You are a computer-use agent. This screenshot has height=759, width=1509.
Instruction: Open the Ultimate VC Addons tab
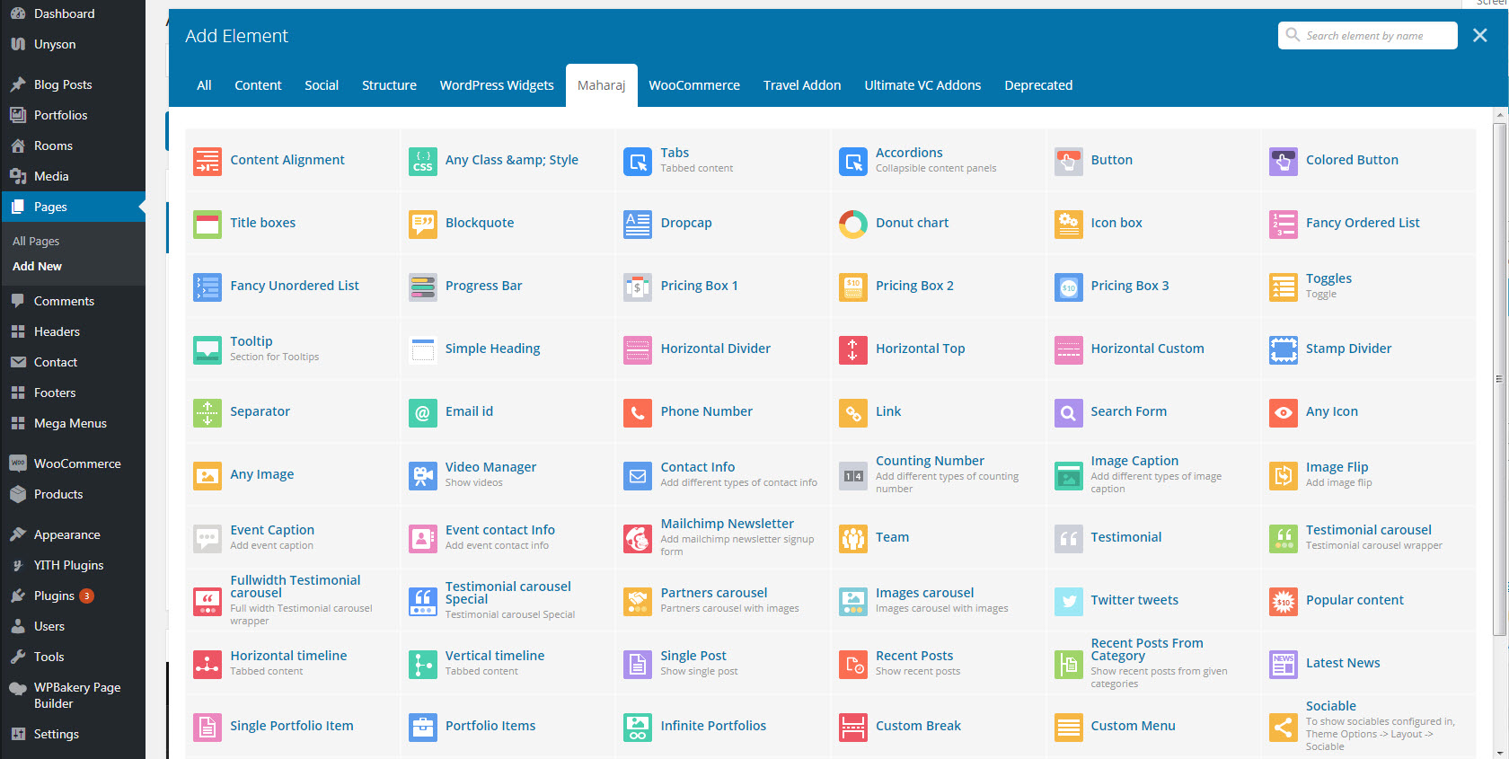(x=922, y=85)
